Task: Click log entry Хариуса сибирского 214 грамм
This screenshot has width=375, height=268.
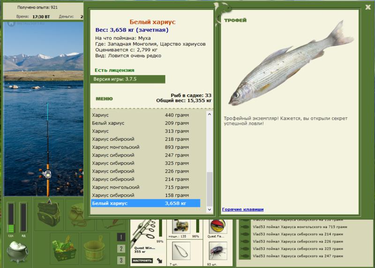Action: (298, 234)
